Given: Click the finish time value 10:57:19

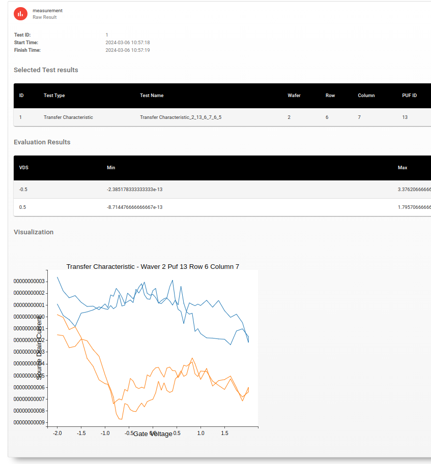Looking at the screenshot, I should pos(127,50).
